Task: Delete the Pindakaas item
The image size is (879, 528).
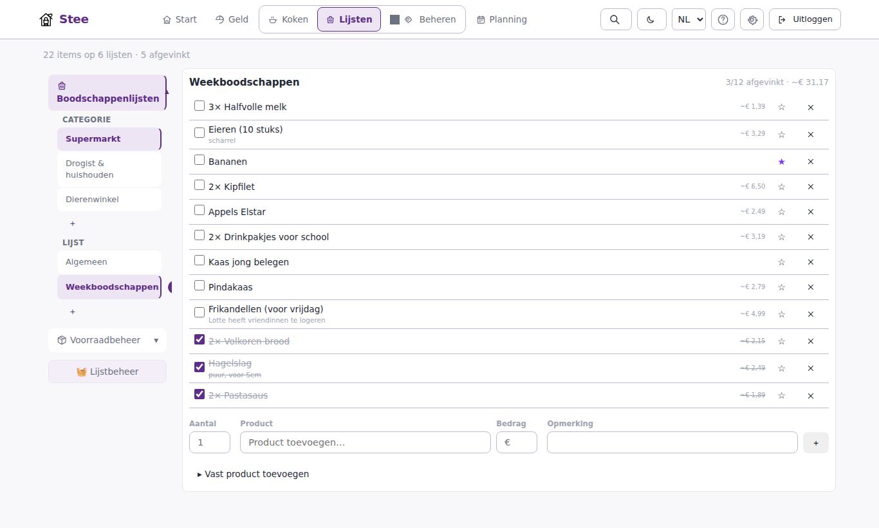Action: 811,287
